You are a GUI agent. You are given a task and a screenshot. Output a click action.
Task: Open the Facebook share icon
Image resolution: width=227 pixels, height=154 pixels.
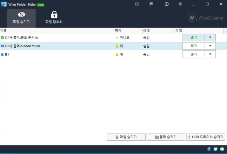tap(209, 149)
